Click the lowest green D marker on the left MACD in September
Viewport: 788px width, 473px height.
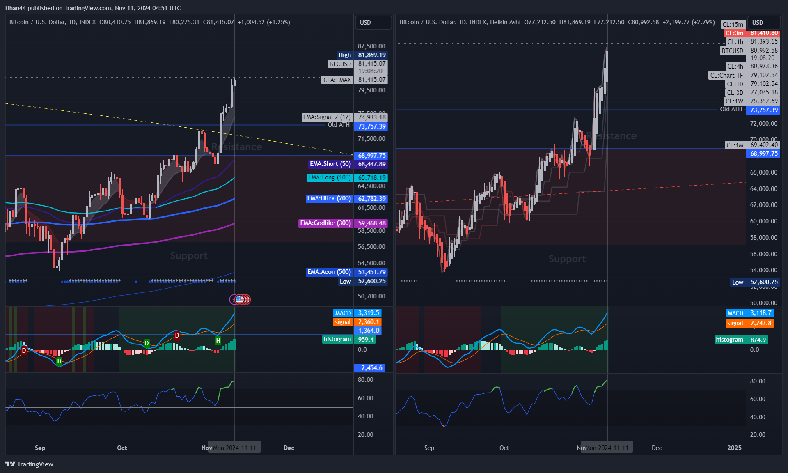pos(59,361)
